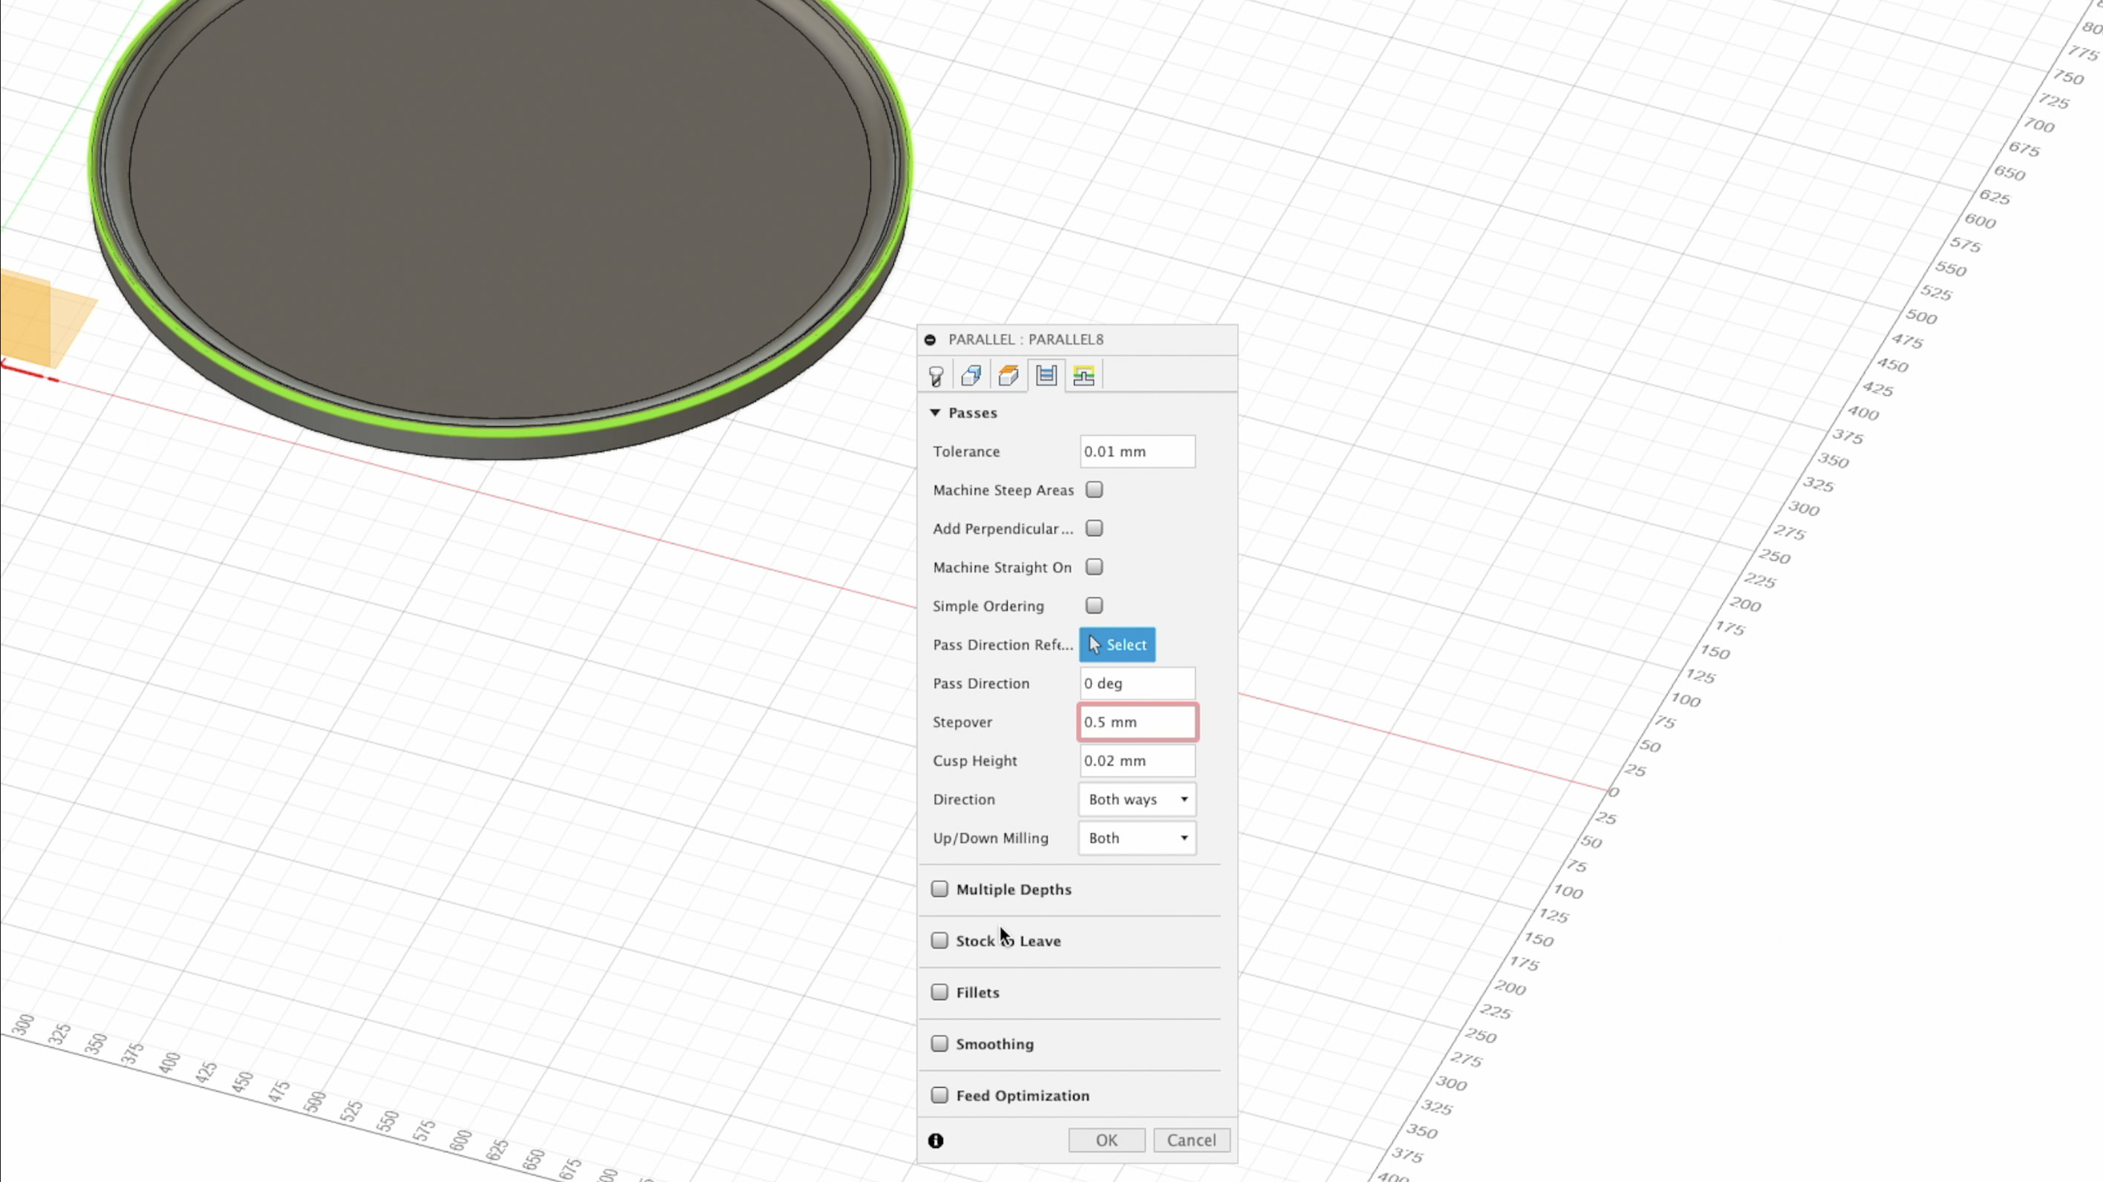Open the Up/Down Milling dropdown
The width and height of the screenshot is (2103, 1182).
click(x=1136, y=837)
